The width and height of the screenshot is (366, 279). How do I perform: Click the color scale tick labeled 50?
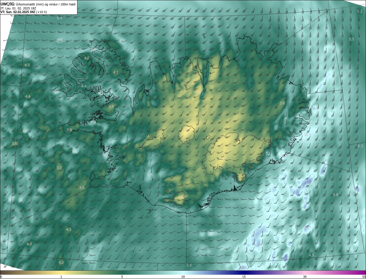(x=364, y=277)
